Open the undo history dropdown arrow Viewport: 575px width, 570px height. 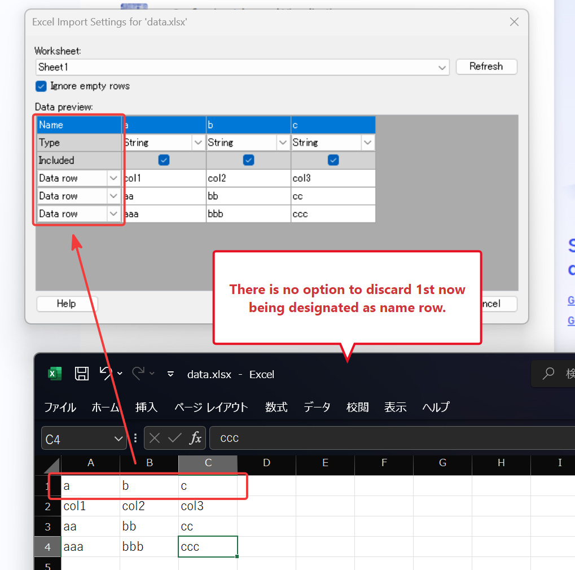tap(120, 374)
